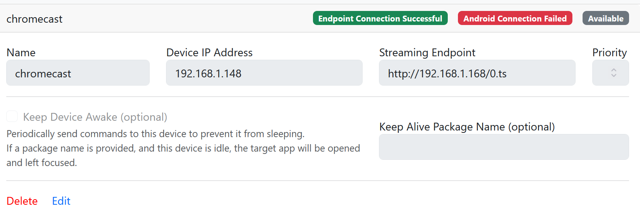
Task: Click the Keep Device Awake (optional) label
Action: point(95,117)
